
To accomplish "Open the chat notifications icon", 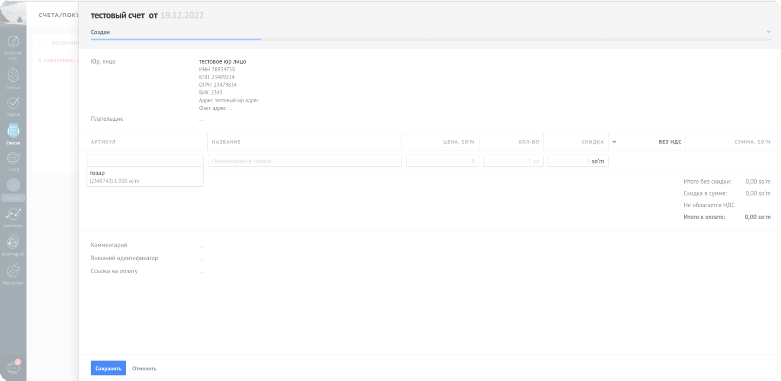I will pyautogui.click(x=13, y=368).
